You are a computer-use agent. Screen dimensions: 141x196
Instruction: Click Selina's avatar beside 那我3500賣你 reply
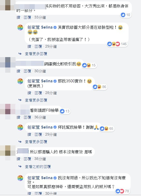20,81
